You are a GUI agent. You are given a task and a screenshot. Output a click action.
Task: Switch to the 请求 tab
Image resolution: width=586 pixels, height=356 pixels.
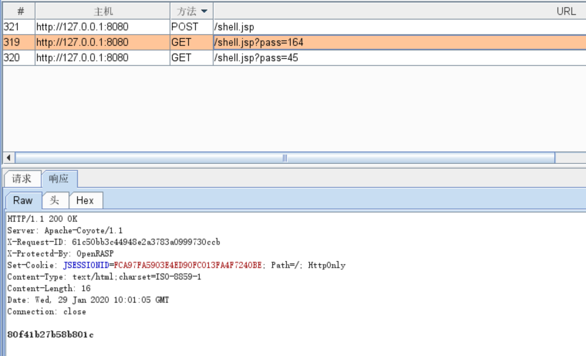(22, 179)
